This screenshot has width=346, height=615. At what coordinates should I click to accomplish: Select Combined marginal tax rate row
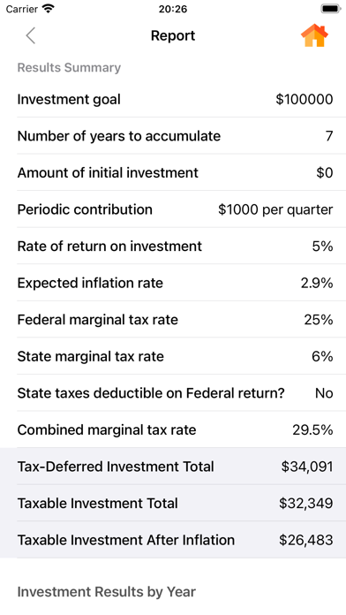coord(173,429)
